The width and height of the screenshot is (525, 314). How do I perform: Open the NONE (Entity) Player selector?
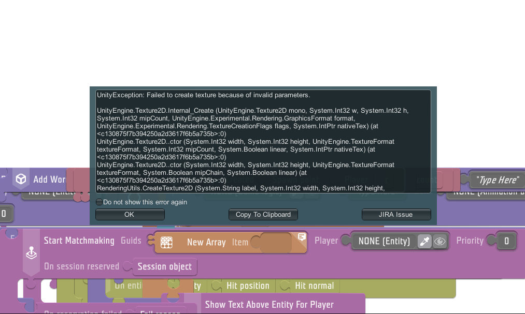tap(384, 241)
